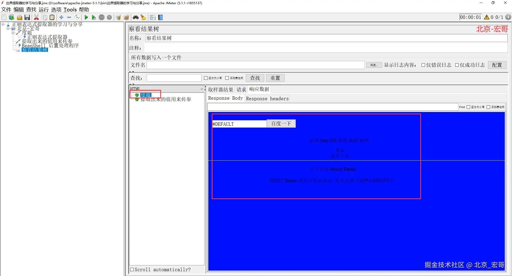Enable 仅成功日志 checkbox
The image size is (512, 276).
457,65
